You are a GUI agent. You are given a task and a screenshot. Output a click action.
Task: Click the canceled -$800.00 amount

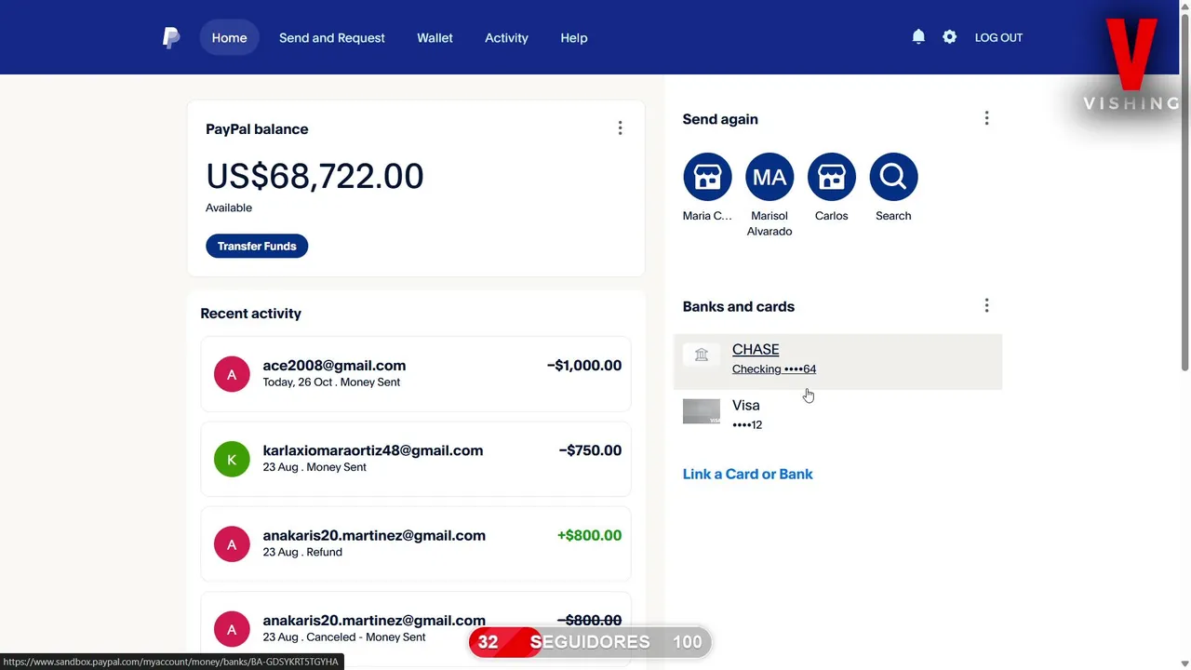pyautogui.click(x=589, y=620)
